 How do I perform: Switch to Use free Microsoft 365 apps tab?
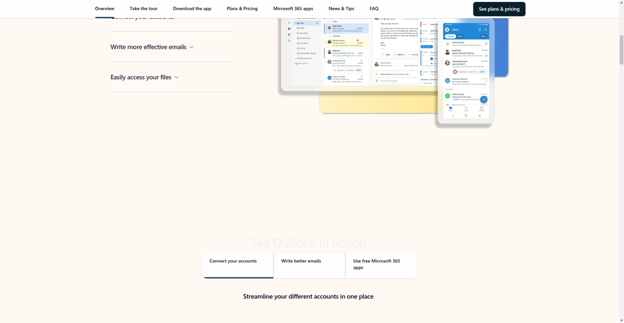click(x=381, y=265)
